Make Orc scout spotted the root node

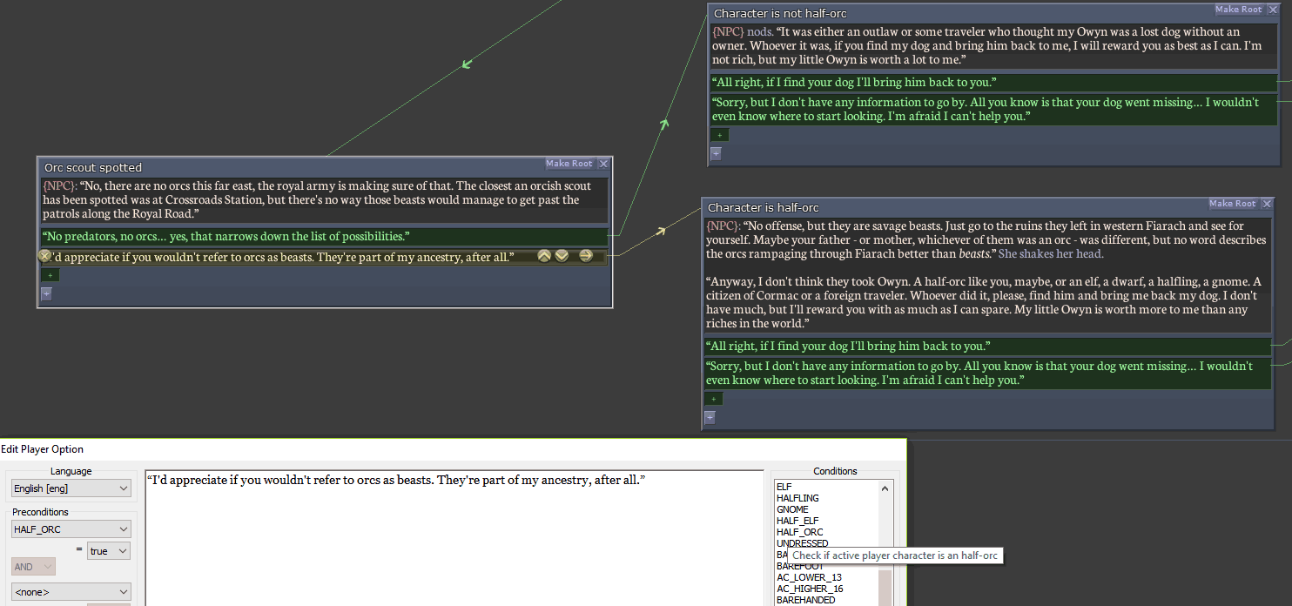point(569,164)
